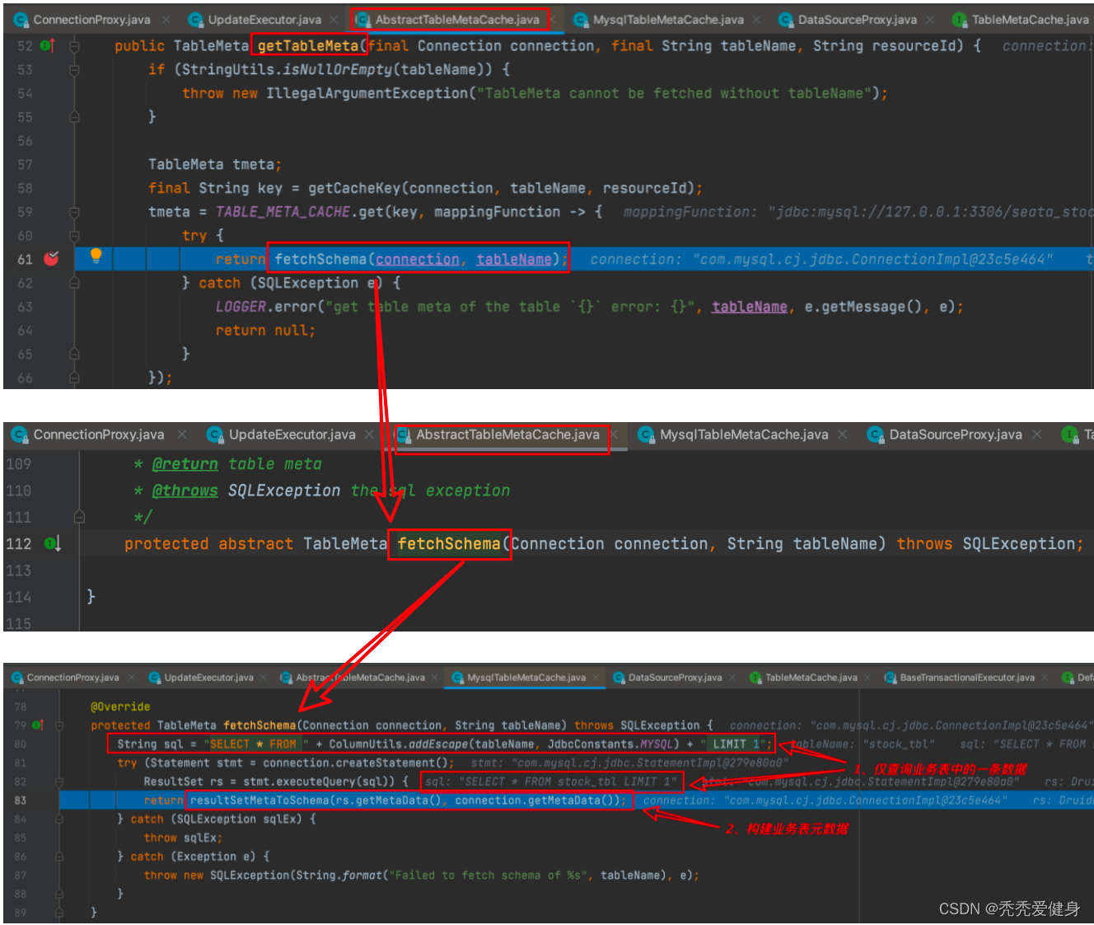This screenshot has height=925, width=1094.
Task: Select AbstractTableMetaCache.java tab in middle editor
Action: point(507,434)
